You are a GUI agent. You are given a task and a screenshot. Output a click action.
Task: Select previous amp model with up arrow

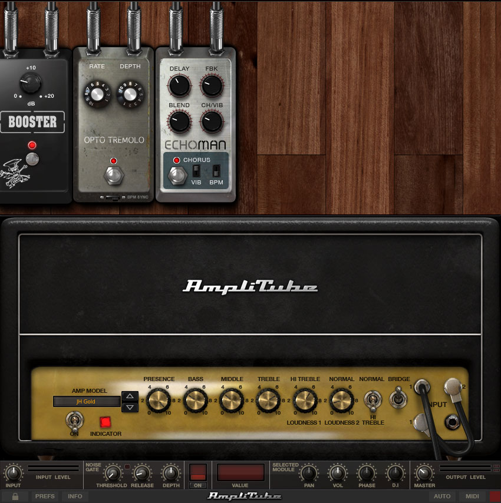[x=130, y=396]
